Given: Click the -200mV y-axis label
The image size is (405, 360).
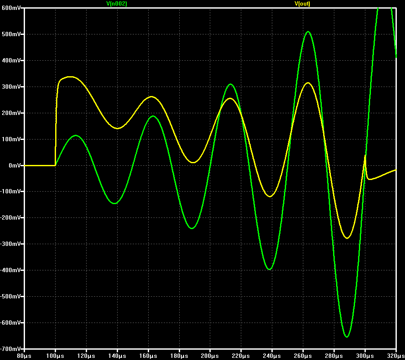Looking at the screenshot, I should coord(11,218).
